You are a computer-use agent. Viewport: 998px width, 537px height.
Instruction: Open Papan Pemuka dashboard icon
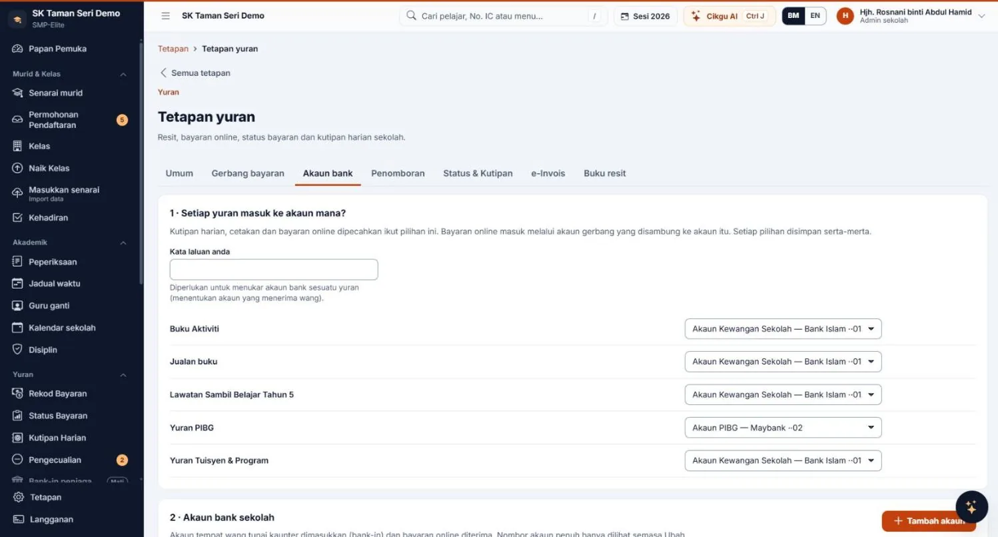click(x=18, y=49)
